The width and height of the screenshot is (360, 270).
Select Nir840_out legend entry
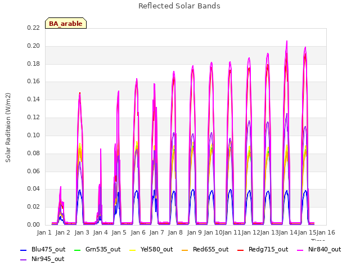(319, 249)
